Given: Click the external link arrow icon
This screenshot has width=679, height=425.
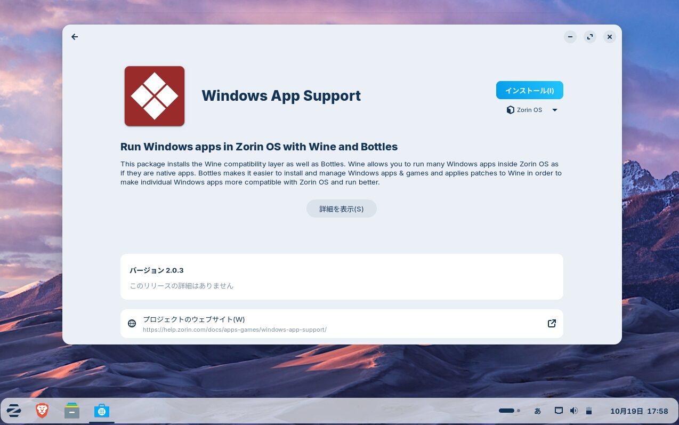Looking at the screenshot, I should tap(552, 324).
